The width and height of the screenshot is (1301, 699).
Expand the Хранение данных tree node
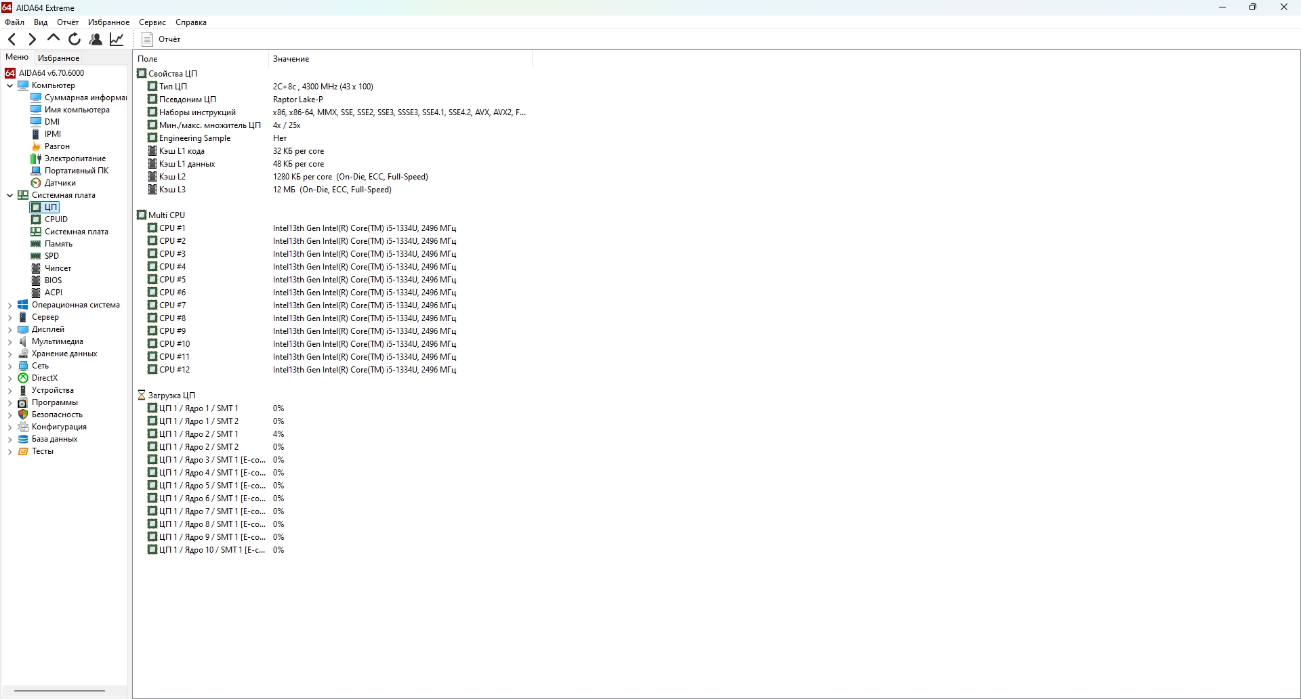click(x=9, y=354)
